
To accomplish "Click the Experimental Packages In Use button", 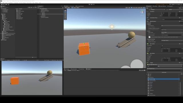I will tap(162, 5).
